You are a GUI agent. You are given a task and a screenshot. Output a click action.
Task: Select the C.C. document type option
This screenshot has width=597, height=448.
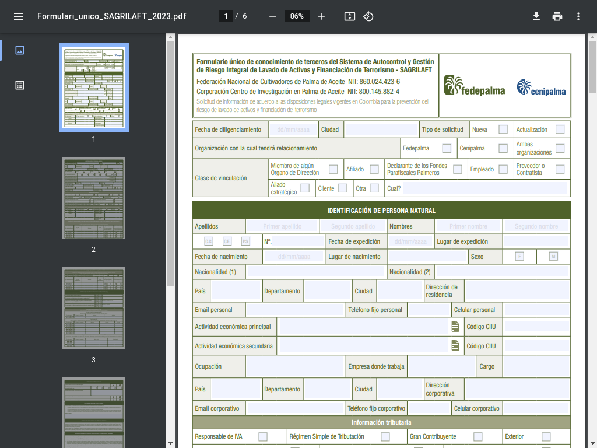tap(209, 242)
